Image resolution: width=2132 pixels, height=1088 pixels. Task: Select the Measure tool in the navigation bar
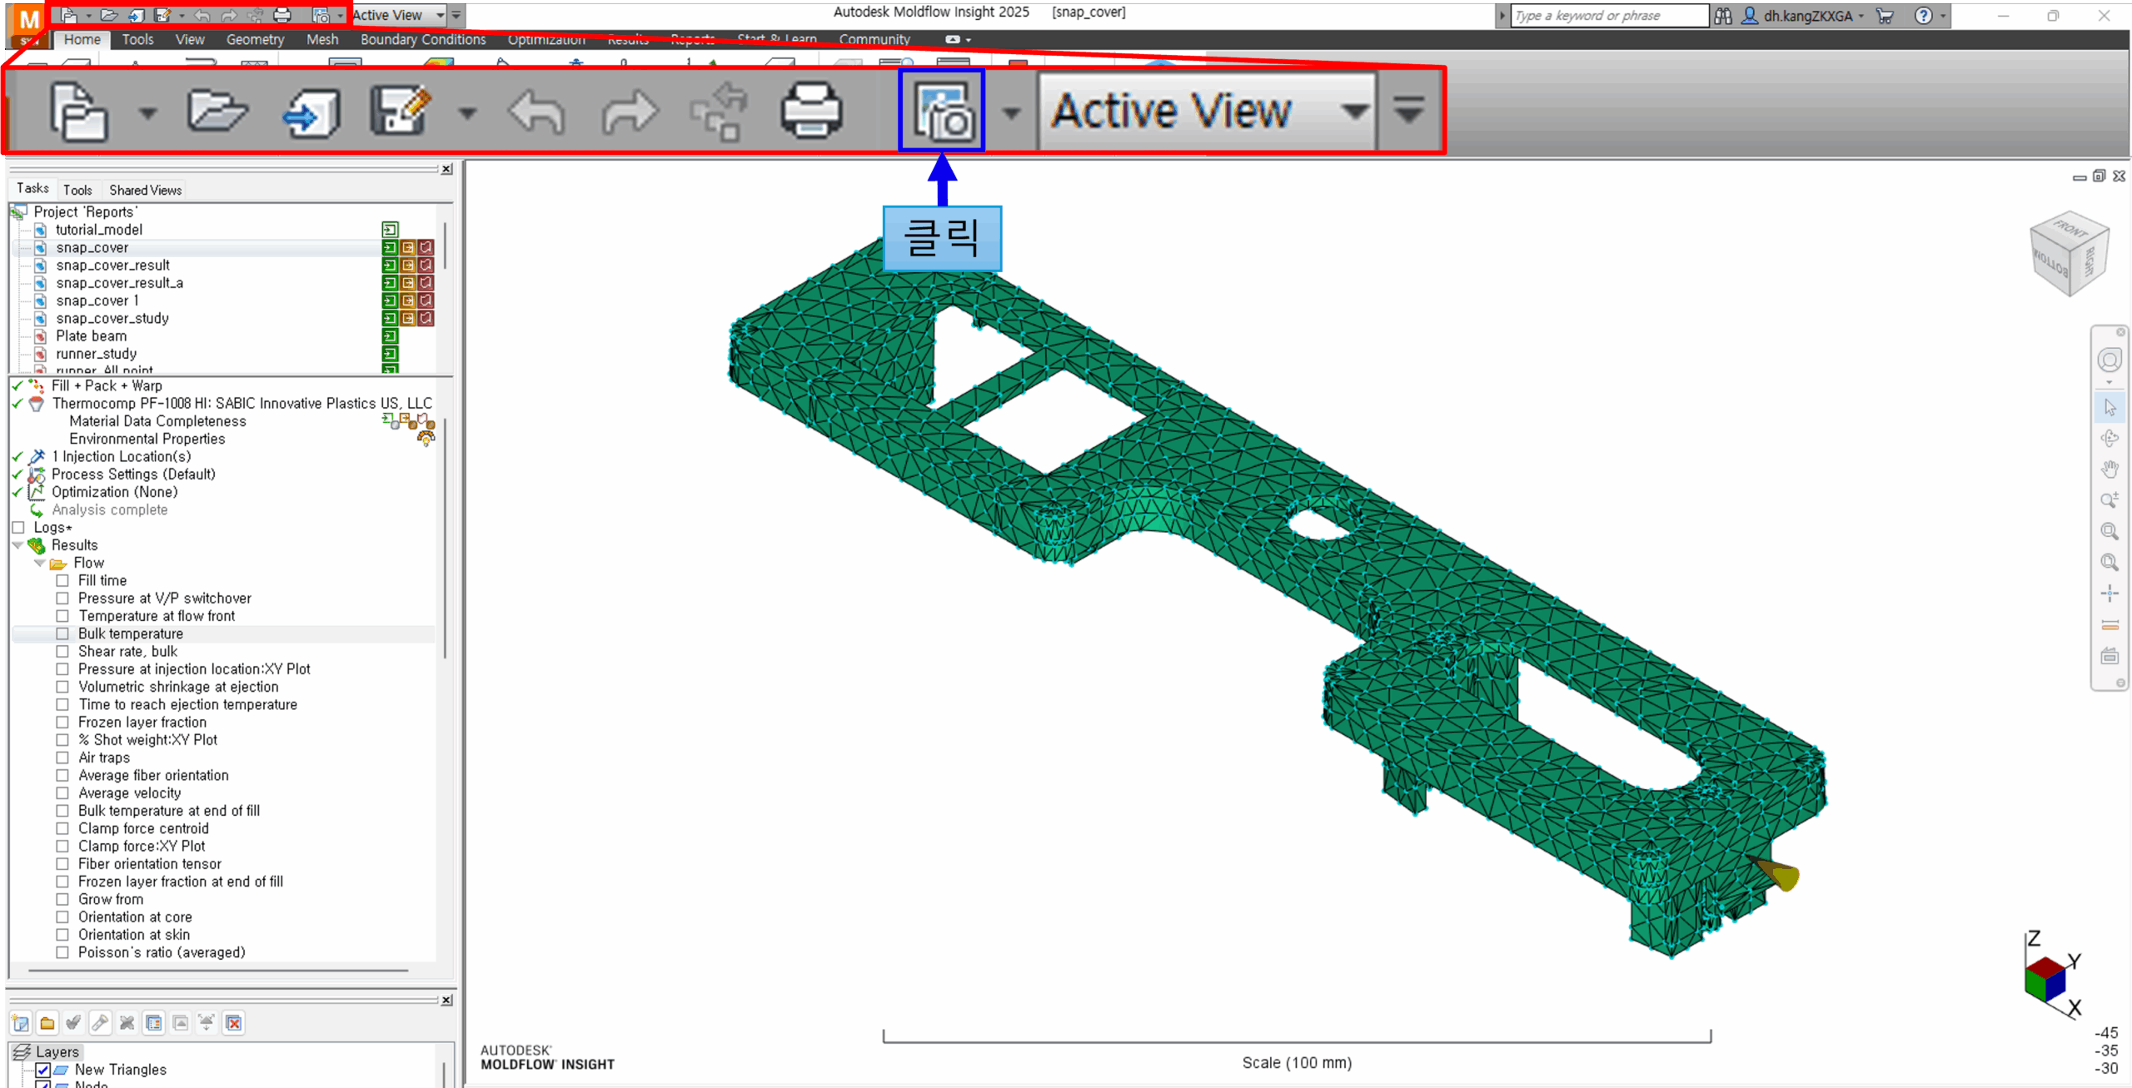2110,625
